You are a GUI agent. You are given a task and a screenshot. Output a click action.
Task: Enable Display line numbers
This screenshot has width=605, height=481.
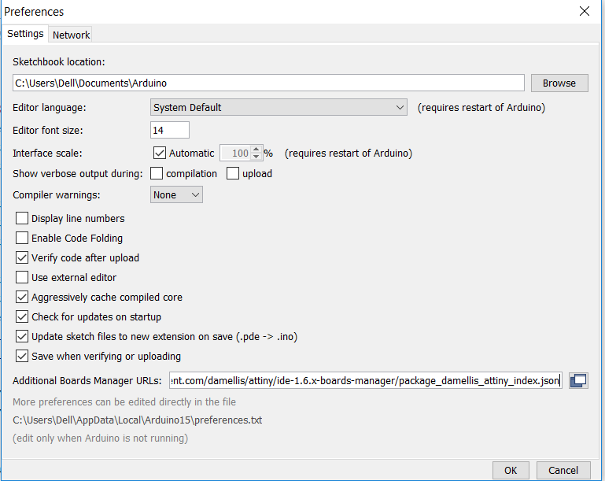click(22, 218)
